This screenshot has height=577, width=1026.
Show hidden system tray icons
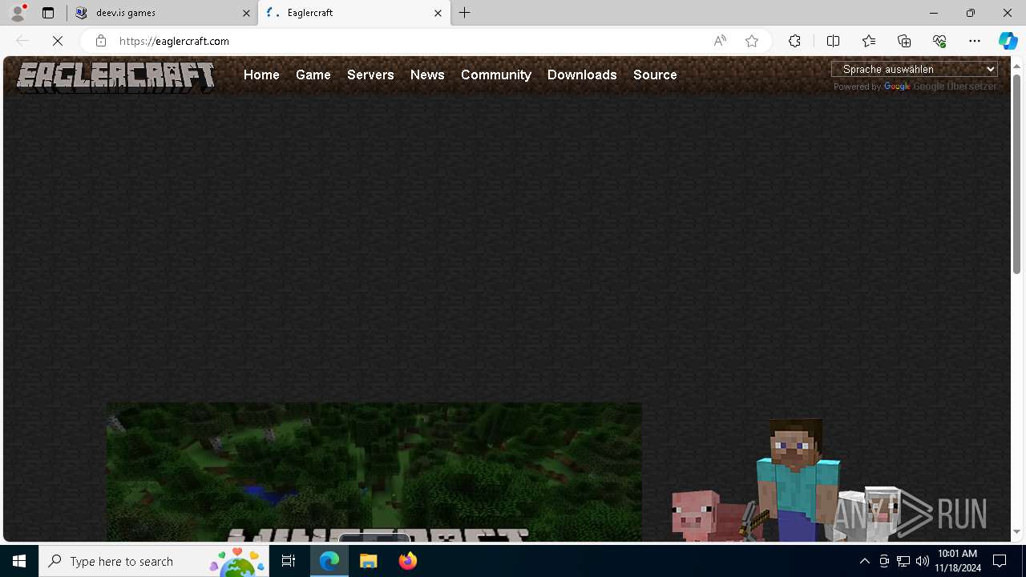[x=864, y=561]
